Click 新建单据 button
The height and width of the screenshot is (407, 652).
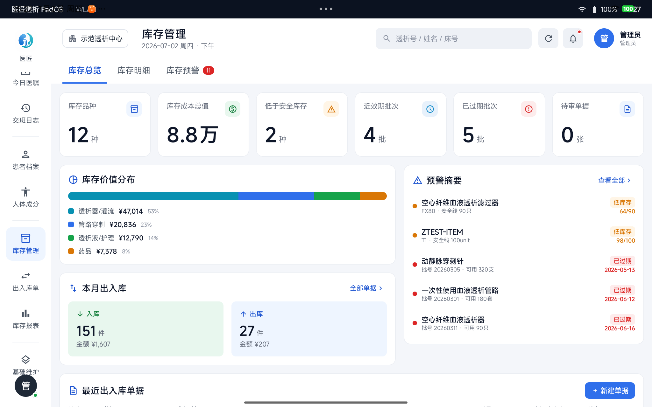point(610,390)
